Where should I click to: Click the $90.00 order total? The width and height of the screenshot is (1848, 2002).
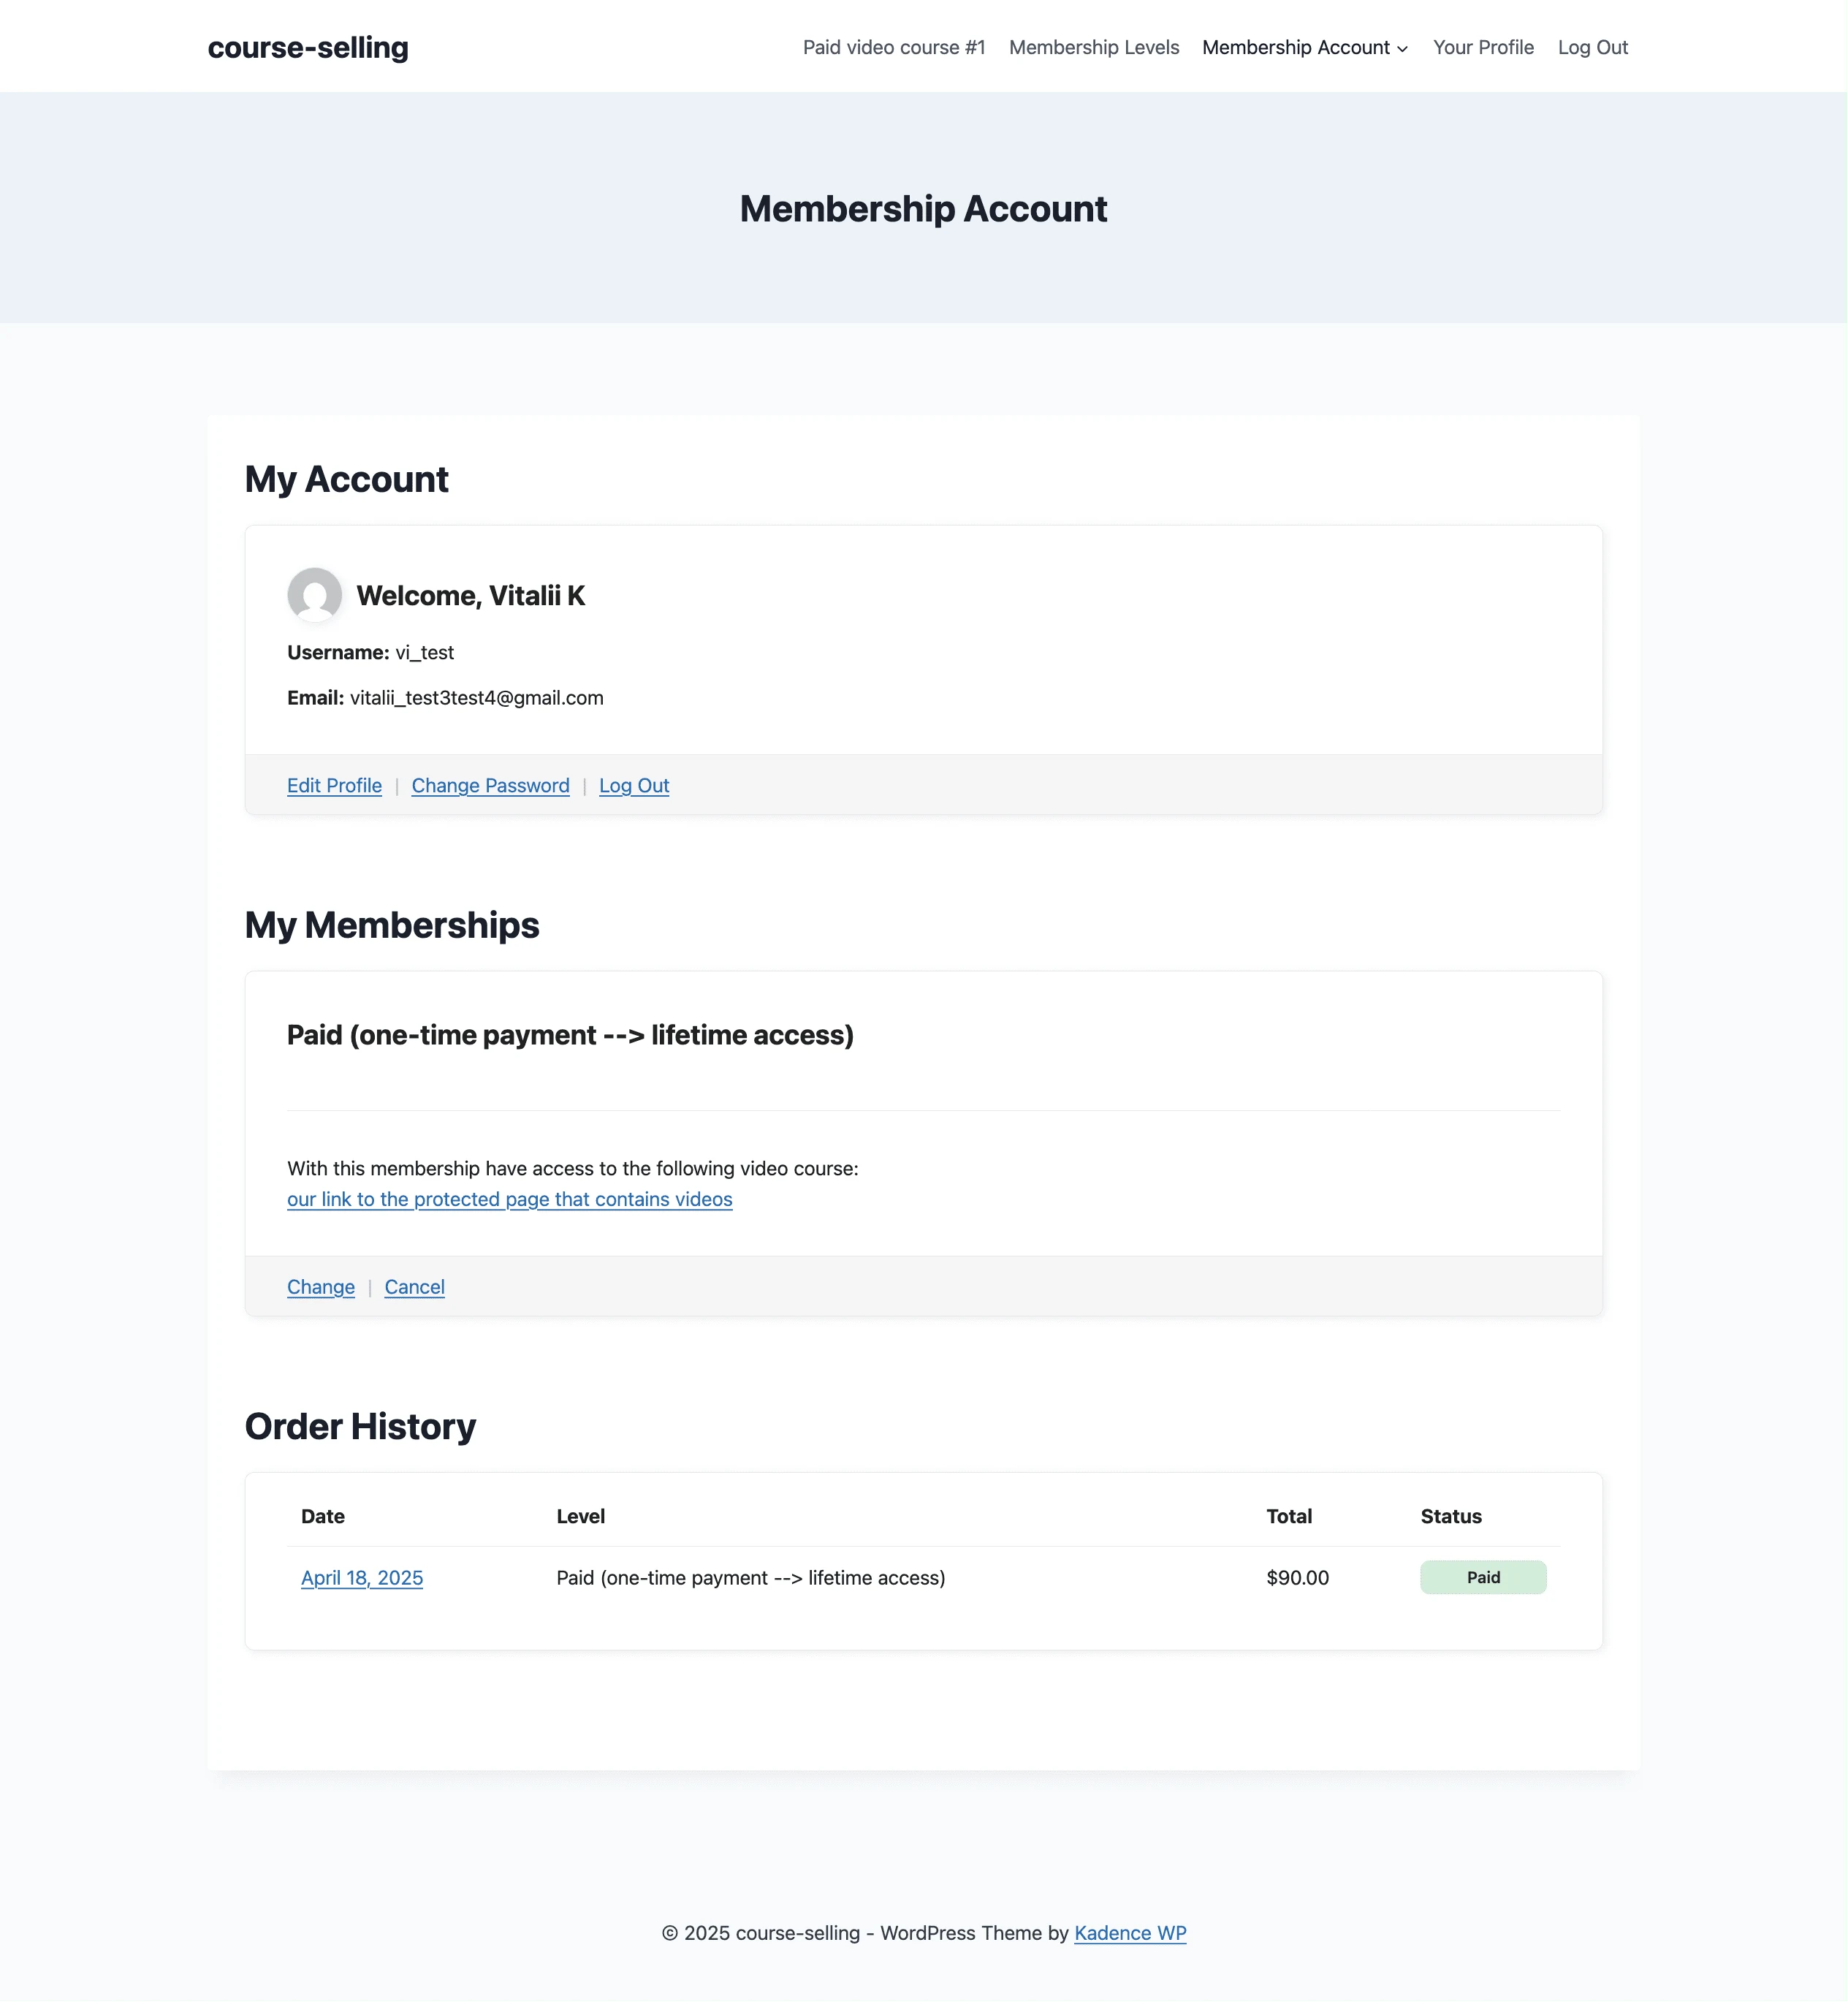click(1297, 1578)
